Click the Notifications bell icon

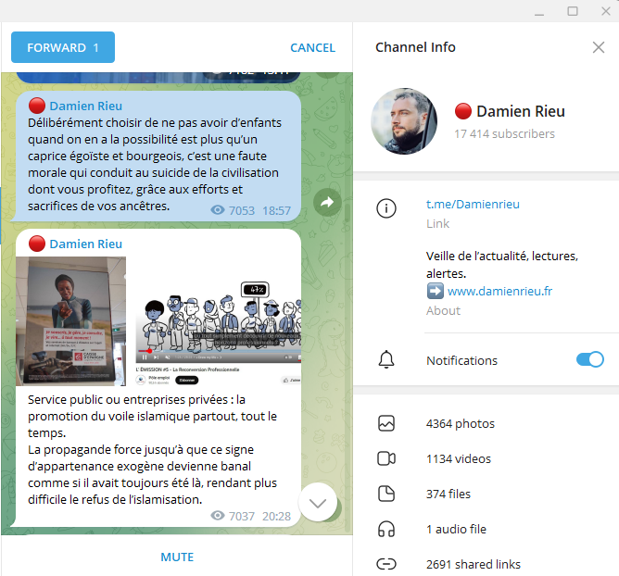(x=386, y=360)
